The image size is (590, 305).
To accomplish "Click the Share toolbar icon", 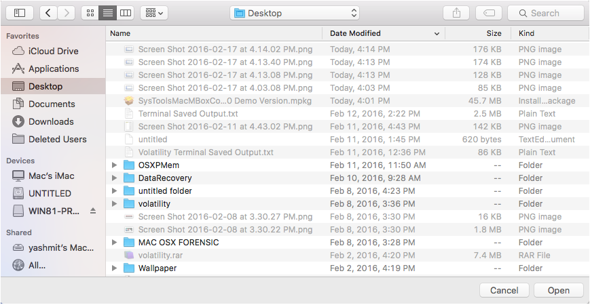I will click(x=455, y=13).
